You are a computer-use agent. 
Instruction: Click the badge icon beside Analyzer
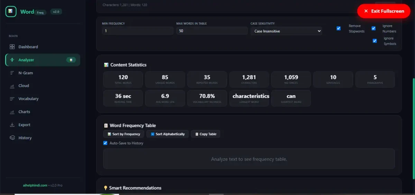click(x=71, y=60)
